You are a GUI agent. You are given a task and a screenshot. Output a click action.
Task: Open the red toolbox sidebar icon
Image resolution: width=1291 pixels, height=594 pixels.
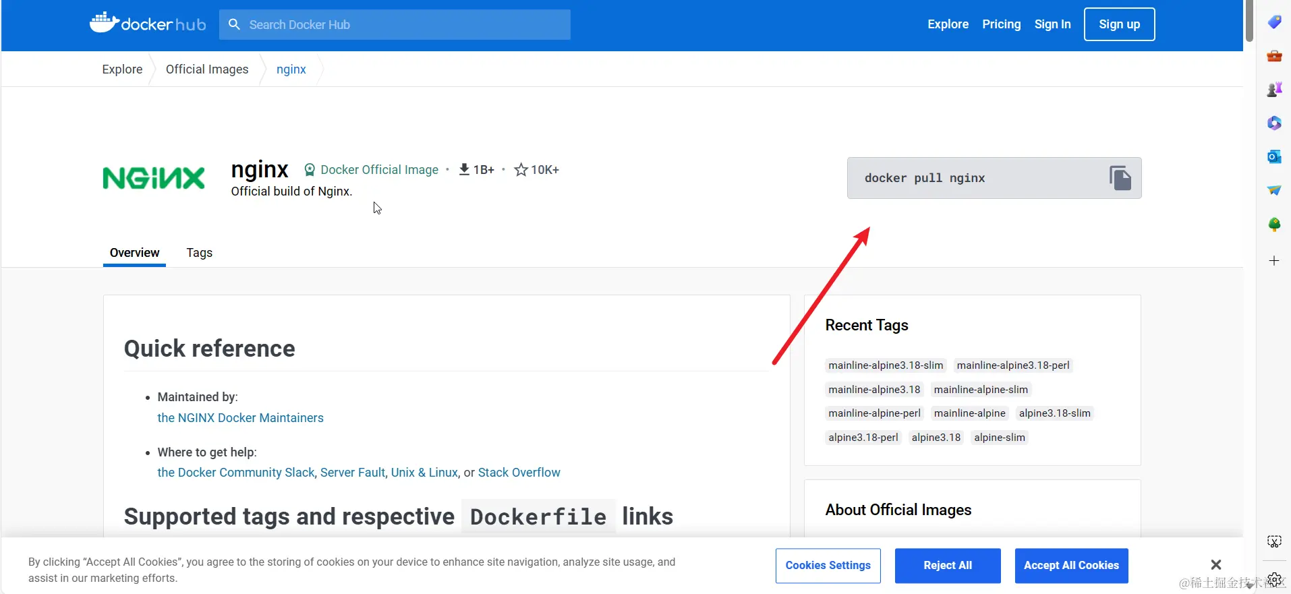1274,56
